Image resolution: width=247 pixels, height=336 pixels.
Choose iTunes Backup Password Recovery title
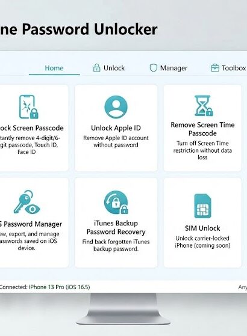click(116, 228)
